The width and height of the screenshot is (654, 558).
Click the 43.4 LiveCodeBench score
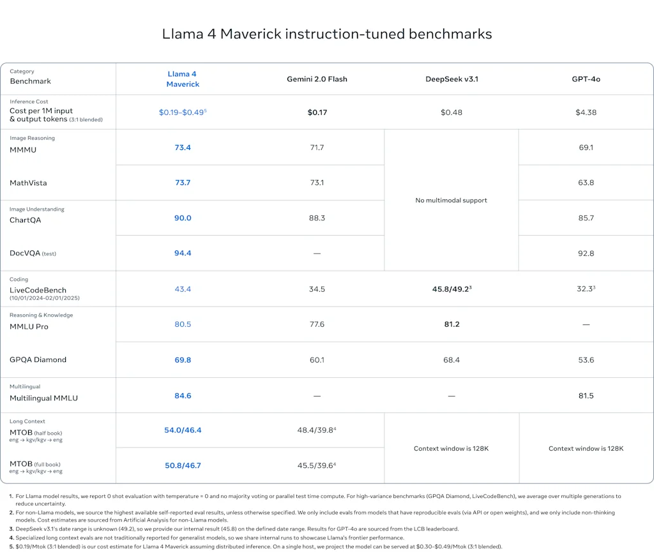click(x=183, y=289)
